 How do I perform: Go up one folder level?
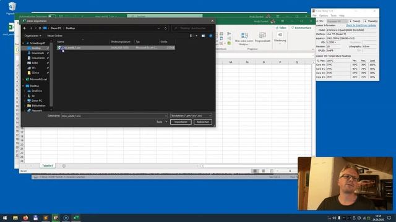pos(40,28)
